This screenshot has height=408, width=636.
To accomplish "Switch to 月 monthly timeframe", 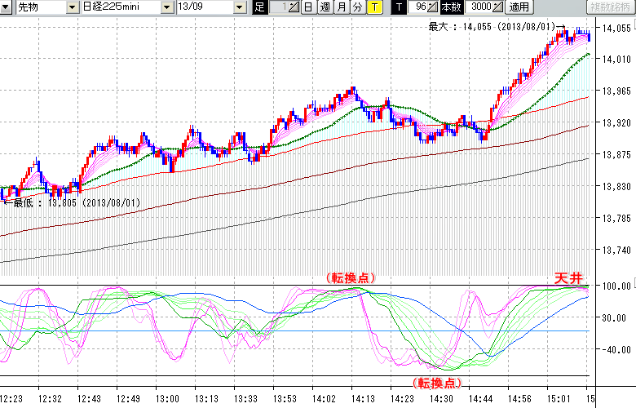I will coord(341,7).
